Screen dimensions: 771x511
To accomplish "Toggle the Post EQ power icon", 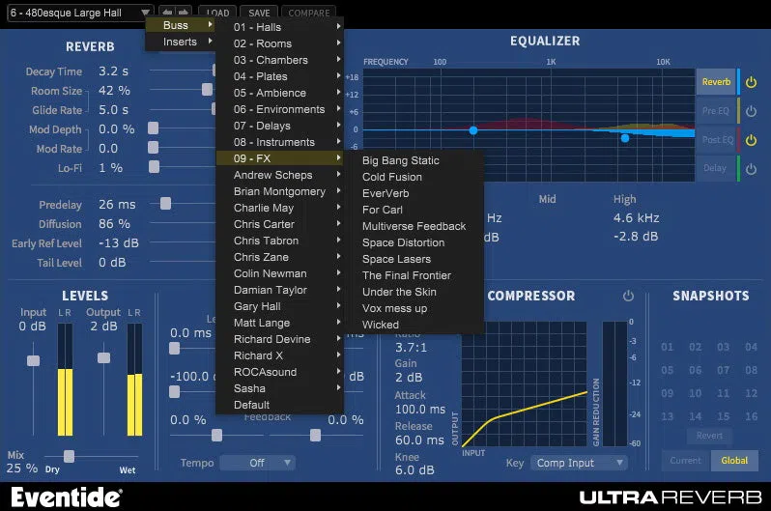I will click(751, 140).
